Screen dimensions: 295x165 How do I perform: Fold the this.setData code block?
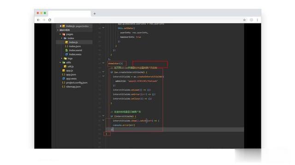(x=103, y=27)
